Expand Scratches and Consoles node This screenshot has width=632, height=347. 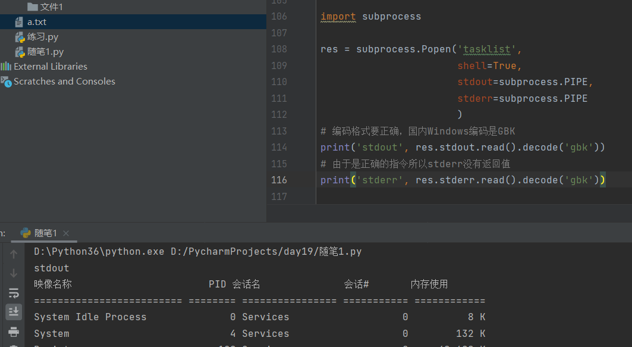(x=64, y=82)
